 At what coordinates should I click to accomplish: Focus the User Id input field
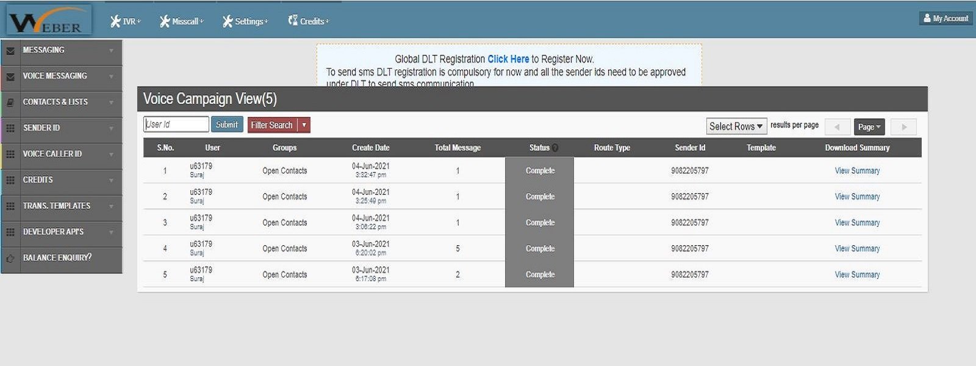[176, 124]
